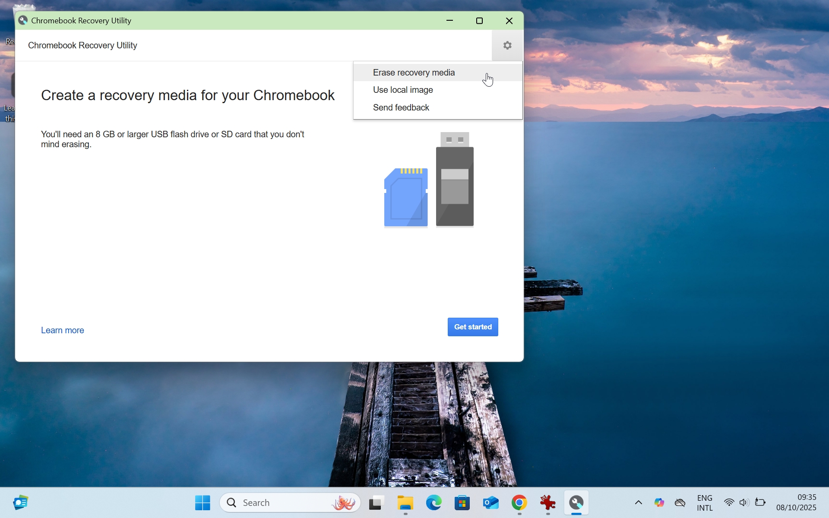Expand hidden system tray icons

639,502
